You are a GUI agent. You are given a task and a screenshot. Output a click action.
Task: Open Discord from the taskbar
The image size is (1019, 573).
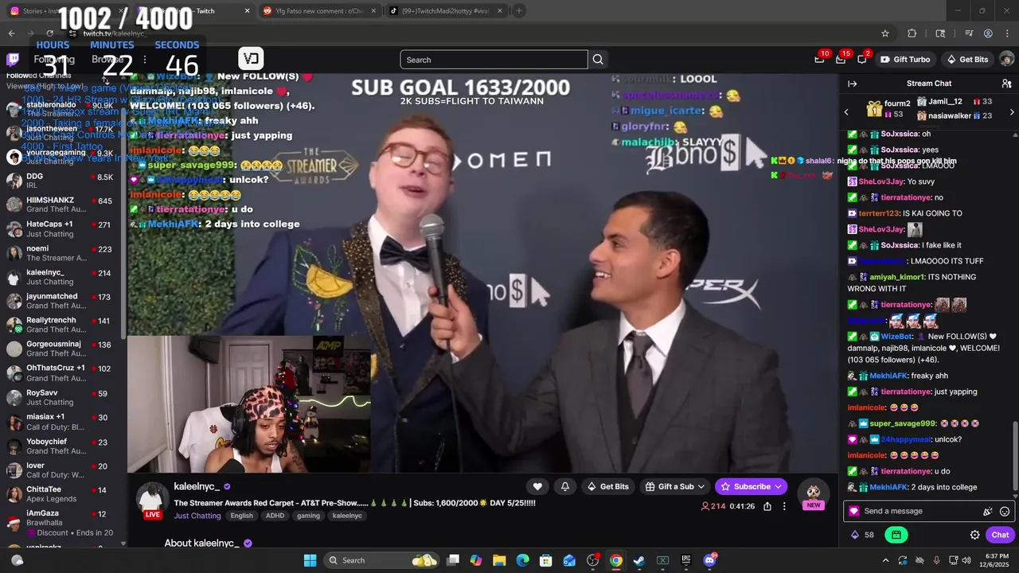tap(709, 560)
